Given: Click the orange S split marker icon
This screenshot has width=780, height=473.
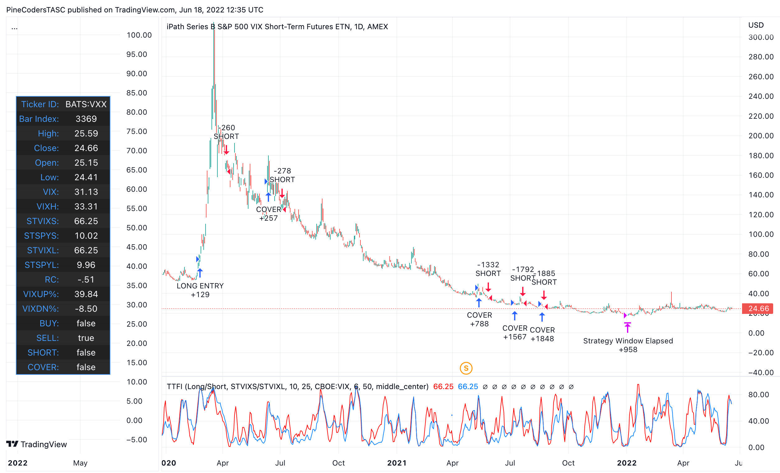Looking at the screenshot, I should 466,368.
